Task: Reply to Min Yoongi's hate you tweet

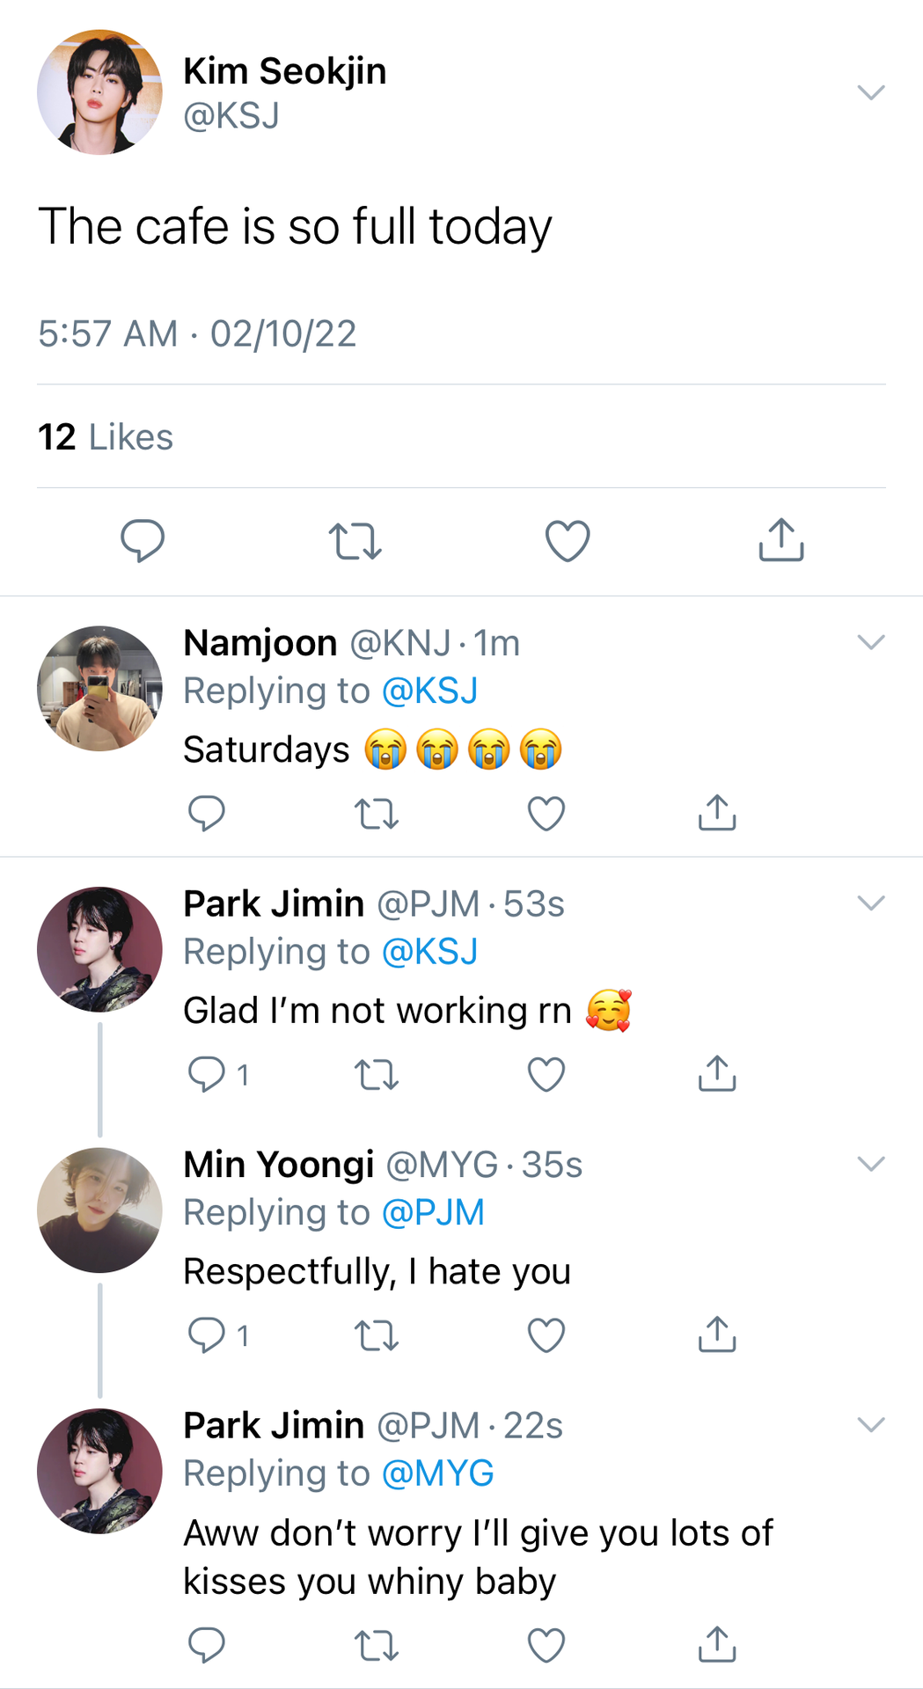Action: [207, 1335]
